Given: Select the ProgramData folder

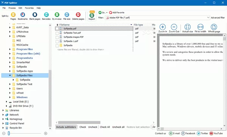Looking at the screenshot, I should point(25,58).
